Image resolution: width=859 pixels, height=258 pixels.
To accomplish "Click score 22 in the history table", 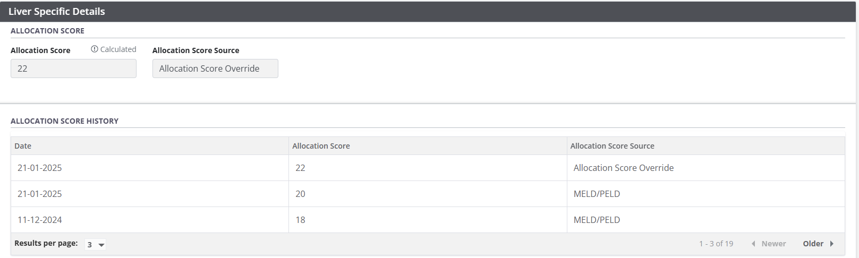I will [300, 168].
